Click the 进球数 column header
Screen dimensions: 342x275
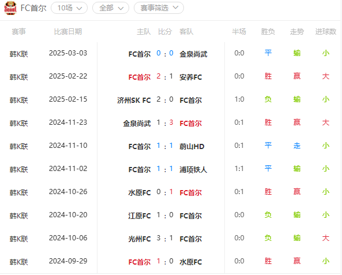click(326, 32)
